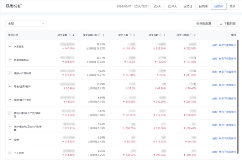Image resolution: width=242 pixels, height=160 pixels.
Task: Open 趋势 link for 肉蛋低温制品
Action: click(215, 60)
